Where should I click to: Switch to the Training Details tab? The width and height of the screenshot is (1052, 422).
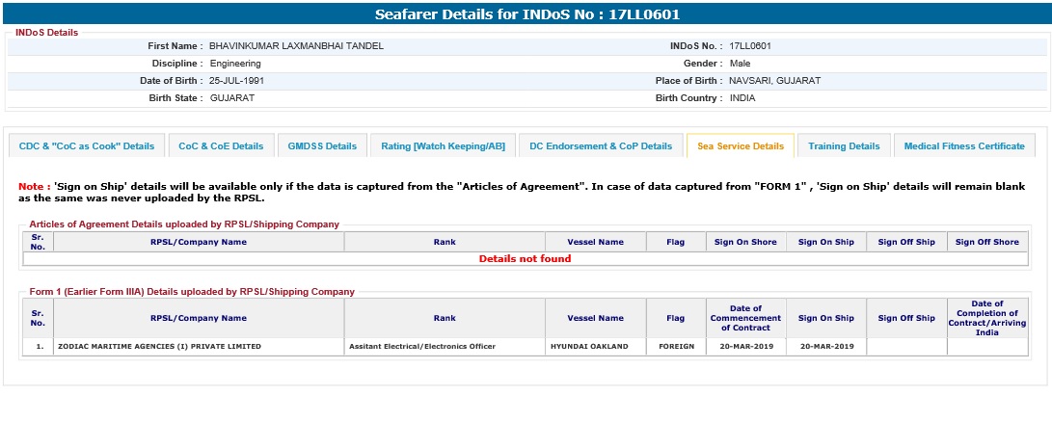tap(844, 146)
